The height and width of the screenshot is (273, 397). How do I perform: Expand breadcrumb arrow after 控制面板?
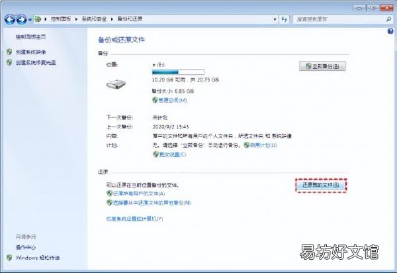[x=76, y=19]
